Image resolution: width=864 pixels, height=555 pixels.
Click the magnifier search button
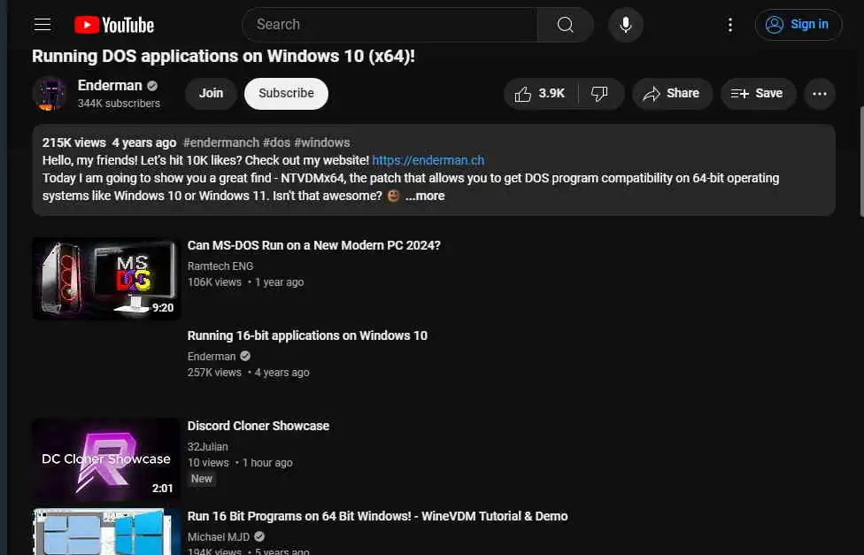[566, 25]
